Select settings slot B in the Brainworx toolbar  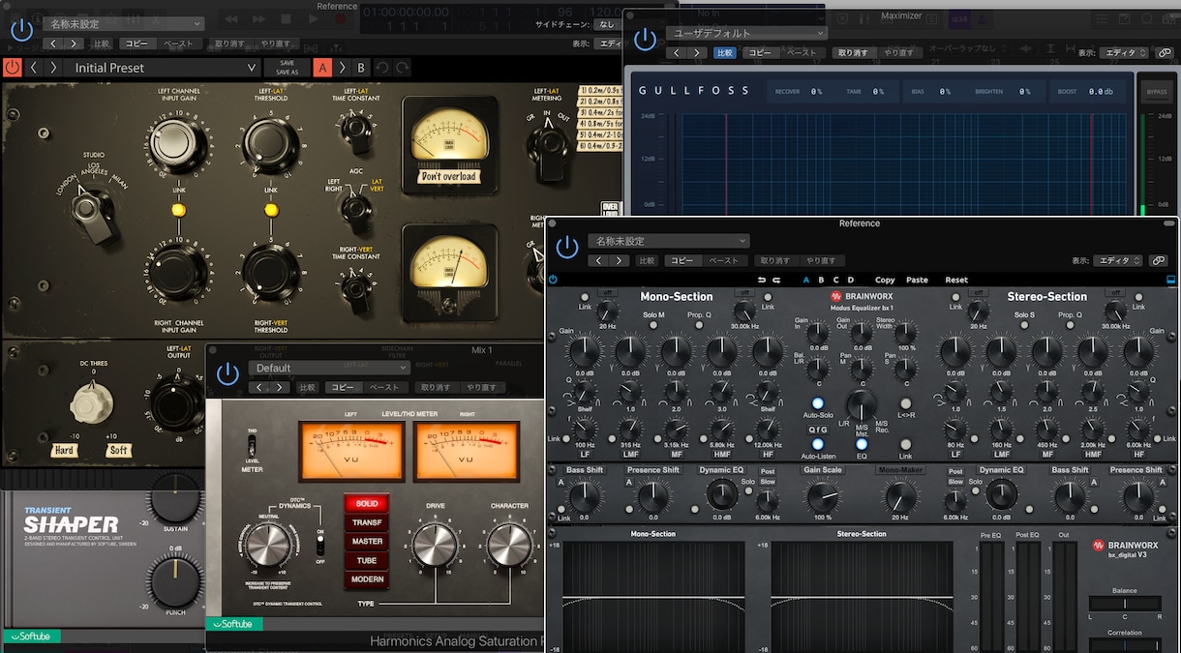click(822, 280)
